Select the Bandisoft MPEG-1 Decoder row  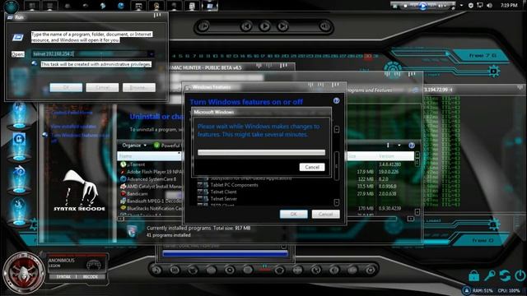tap(151, 201)
